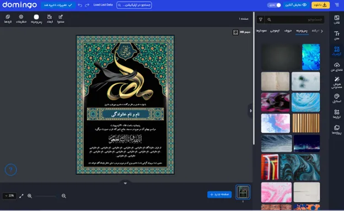Focus the app search field in top bar
Viewport: 344px width, 211px height.
point(134,5)
